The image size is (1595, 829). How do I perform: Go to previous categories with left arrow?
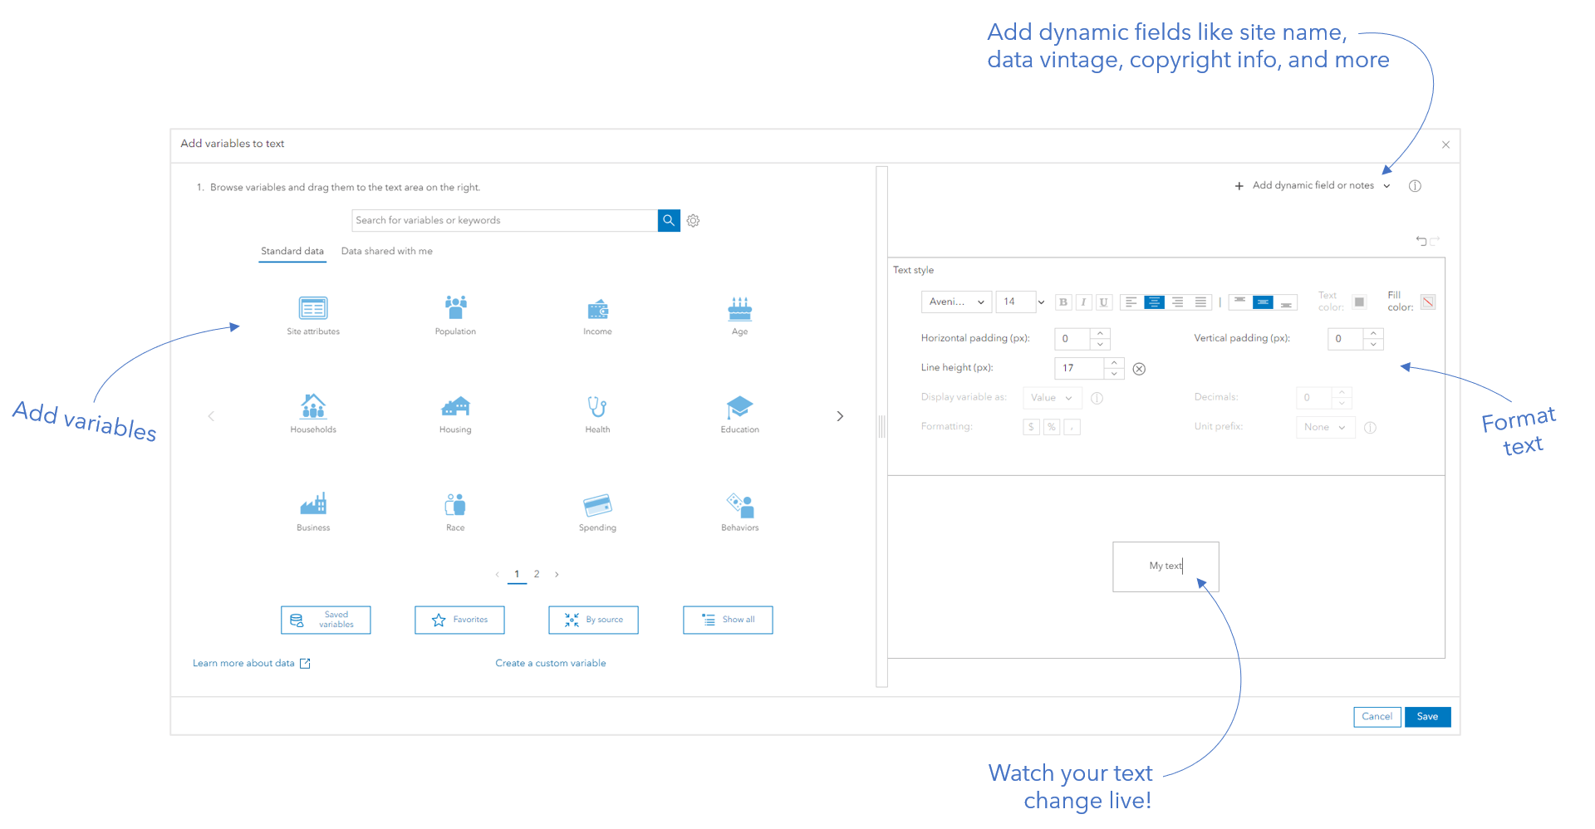click(211, 416)
